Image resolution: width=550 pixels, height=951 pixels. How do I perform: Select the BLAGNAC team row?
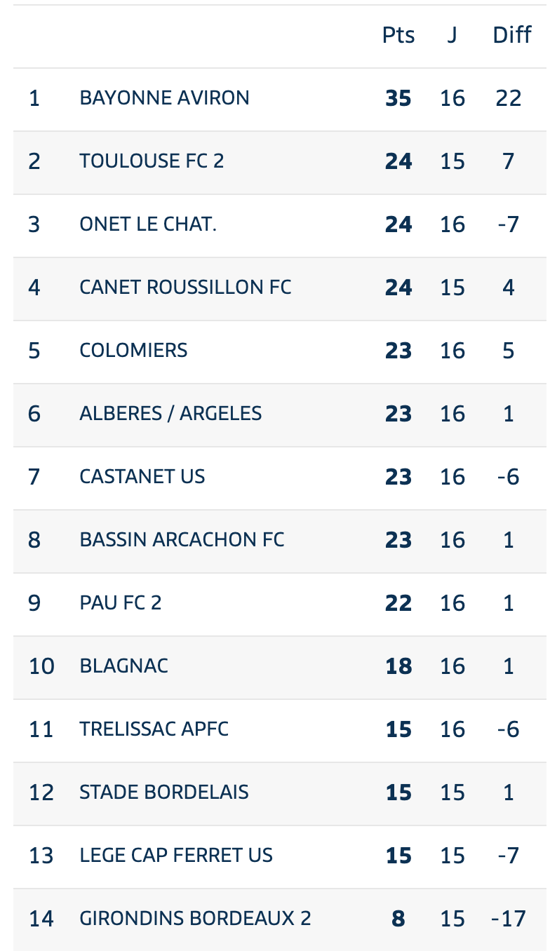tap(280, 668)
